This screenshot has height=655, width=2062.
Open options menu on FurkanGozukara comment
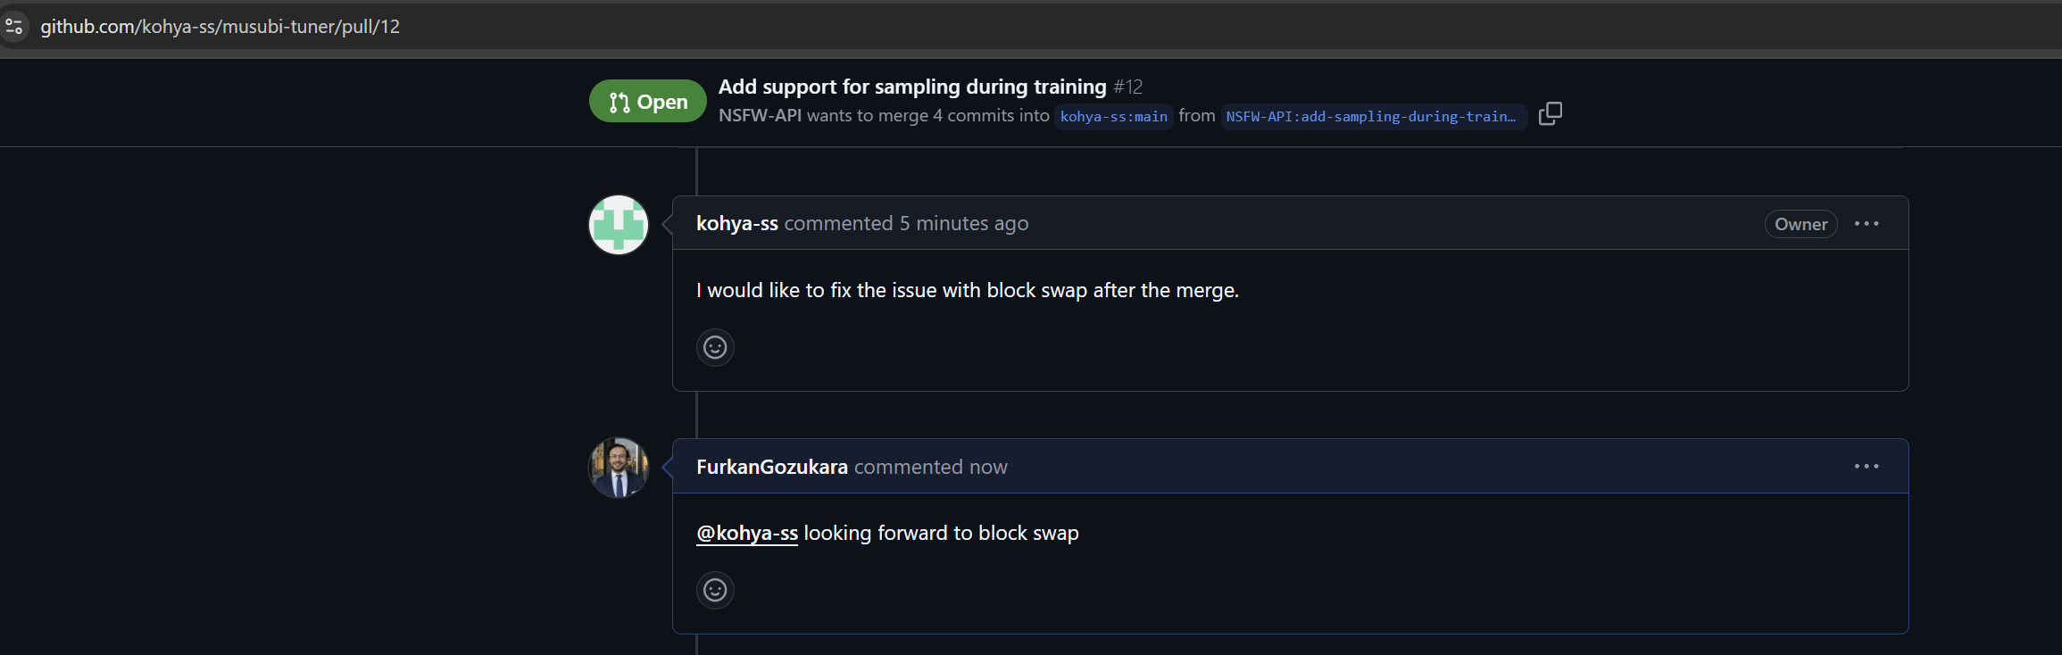[1867, 467]
